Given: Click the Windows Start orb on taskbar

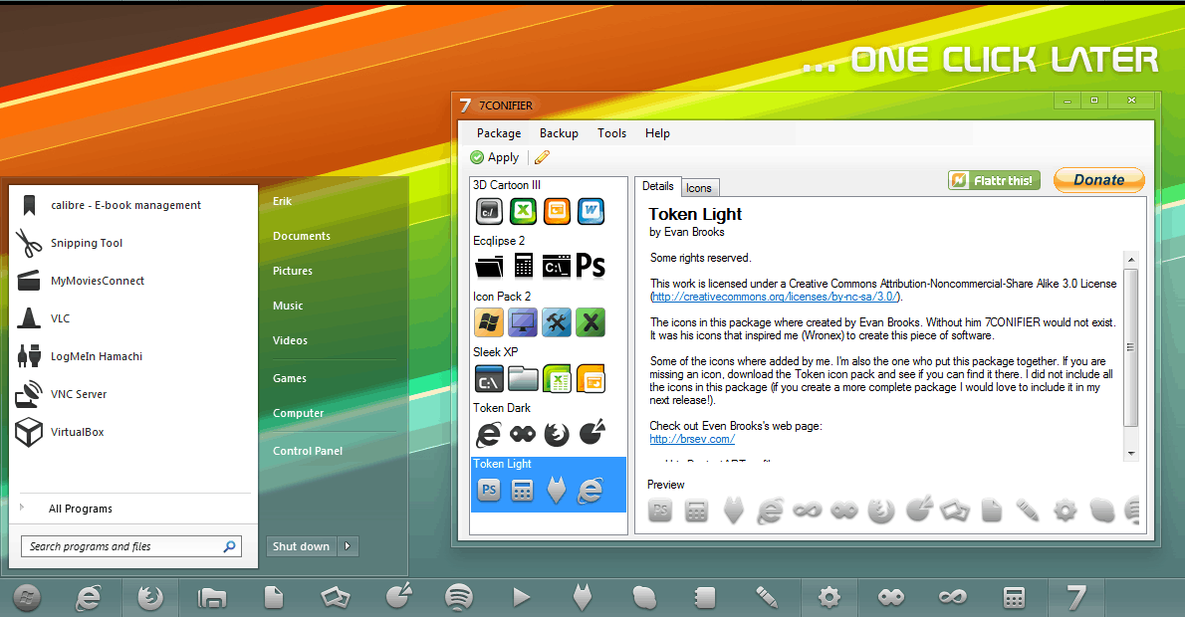Looking at the screenshot, I should pyautogui.click(x=27, y=598).
